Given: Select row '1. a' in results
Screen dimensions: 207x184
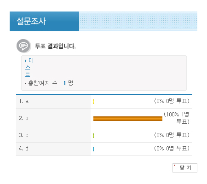Looking at the screenshot, I should [104, 102].
